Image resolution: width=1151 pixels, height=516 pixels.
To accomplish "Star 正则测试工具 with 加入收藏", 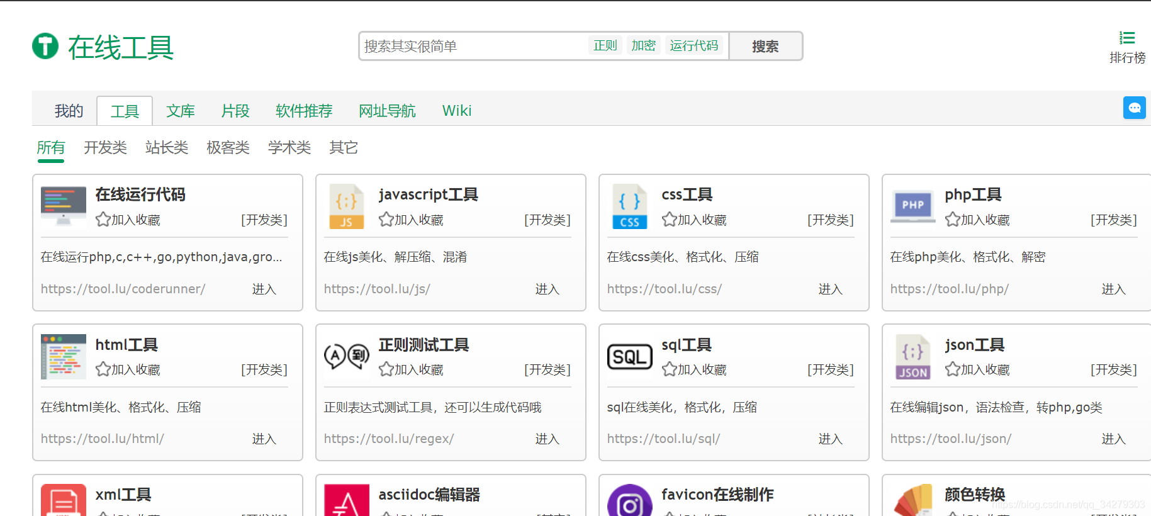I will (411, 369).
